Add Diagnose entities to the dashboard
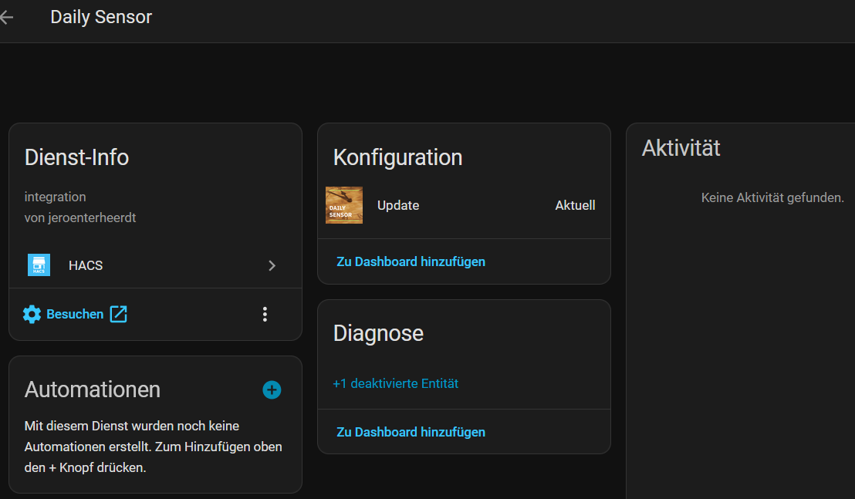Viewport: 855px width, 499px height. [x=411, y=432]
